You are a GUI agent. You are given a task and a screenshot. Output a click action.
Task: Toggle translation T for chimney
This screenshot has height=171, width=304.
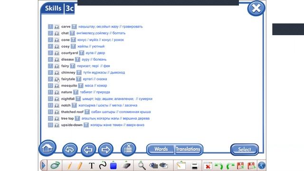[x=79, y=73]
